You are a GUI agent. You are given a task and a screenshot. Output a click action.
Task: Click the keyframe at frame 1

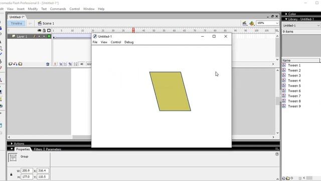(x=54, y=37)
